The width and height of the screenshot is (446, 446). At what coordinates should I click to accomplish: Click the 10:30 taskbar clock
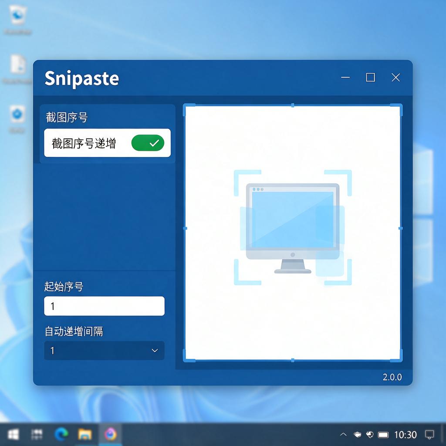click(x=405, y=435)
